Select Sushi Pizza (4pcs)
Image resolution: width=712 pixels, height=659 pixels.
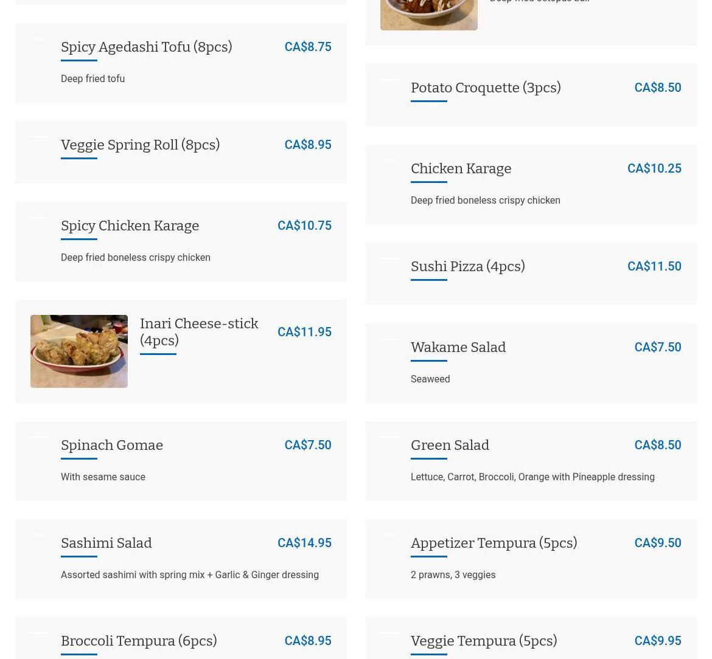tap(531, 274)
